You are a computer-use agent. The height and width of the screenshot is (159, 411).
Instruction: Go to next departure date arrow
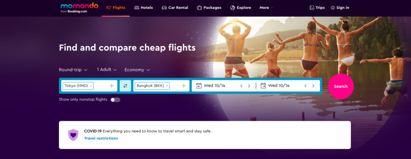[249, 86]
